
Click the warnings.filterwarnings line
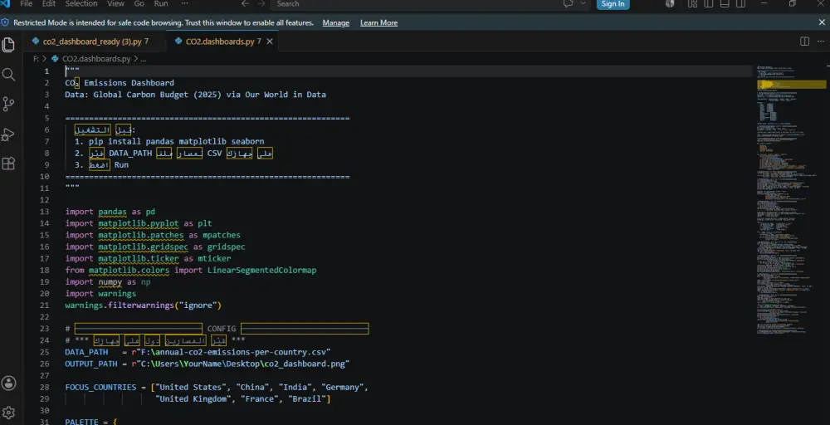click(143, 305)
